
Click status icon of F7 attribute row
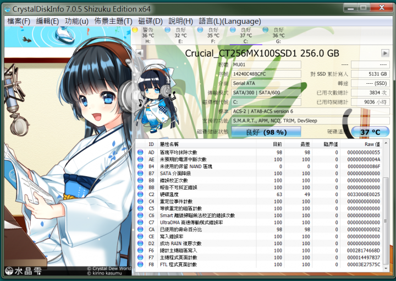point(140,257)
